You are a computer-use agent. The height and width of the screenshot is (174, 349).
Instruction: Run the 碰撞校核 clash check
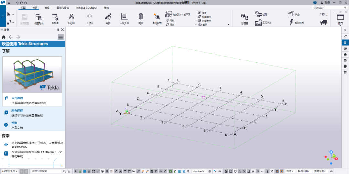pyautogui.click(x=297, y=22)
